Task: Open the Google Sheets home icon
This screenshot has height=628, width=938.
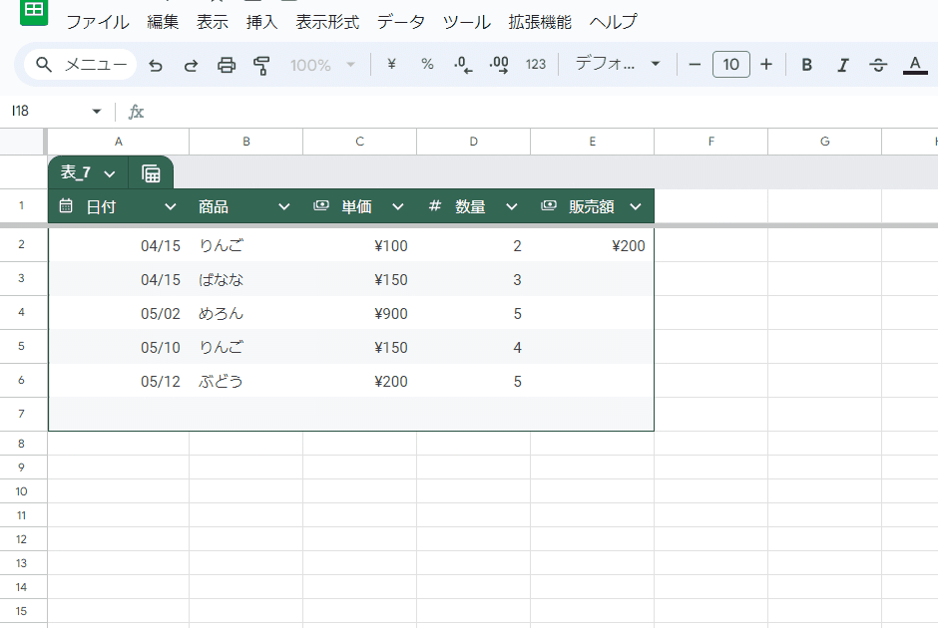Action: click(x=34, y=11)
